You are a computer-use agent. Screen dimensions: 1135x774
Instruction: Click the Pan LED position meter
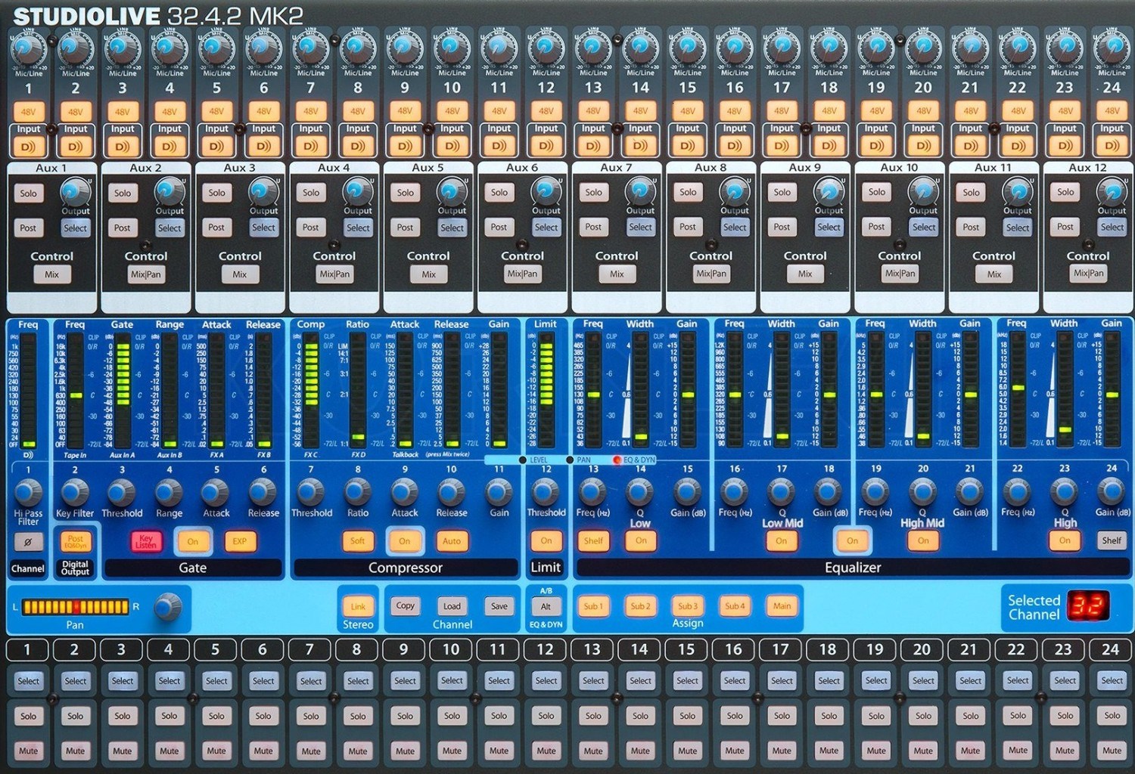coord(76,606)
